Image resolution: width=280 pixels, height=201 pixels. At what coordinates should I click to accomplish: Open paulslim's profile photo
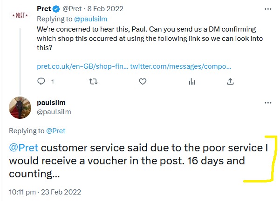(x=20, y=108)
